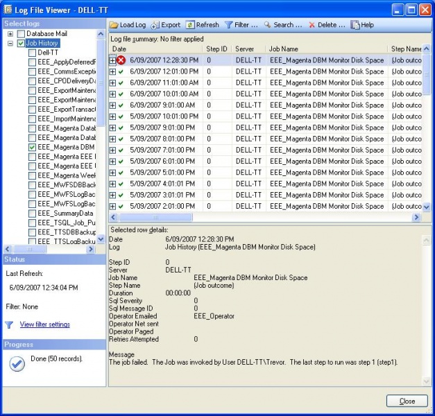Sort by the Server column header

(x=248, y=49)
